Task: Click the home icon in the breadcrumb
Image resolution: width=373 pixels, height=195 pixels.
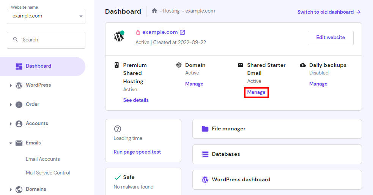Action: (x=154, y=11)
